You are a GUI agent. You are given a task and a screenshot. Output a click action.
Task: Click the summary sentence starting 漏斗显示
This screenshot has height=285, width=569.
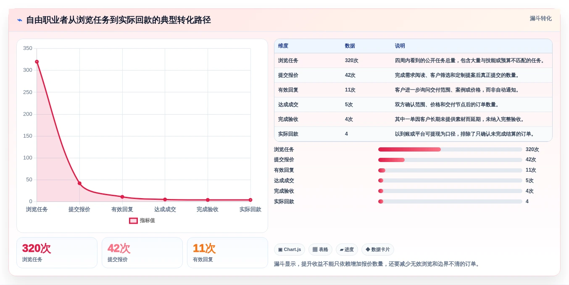point(377,264)
